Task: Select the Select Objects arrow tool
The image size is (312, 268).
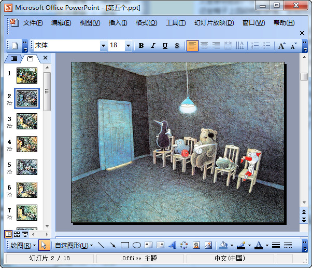Action: coord(44,245)
